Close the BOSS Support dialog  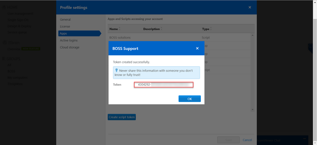tap(197, 48)
